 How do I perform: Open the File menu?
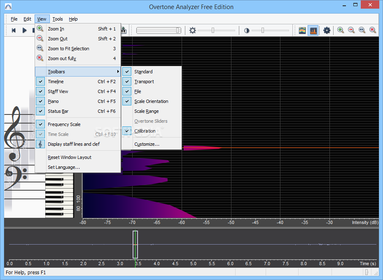[14, 19]
